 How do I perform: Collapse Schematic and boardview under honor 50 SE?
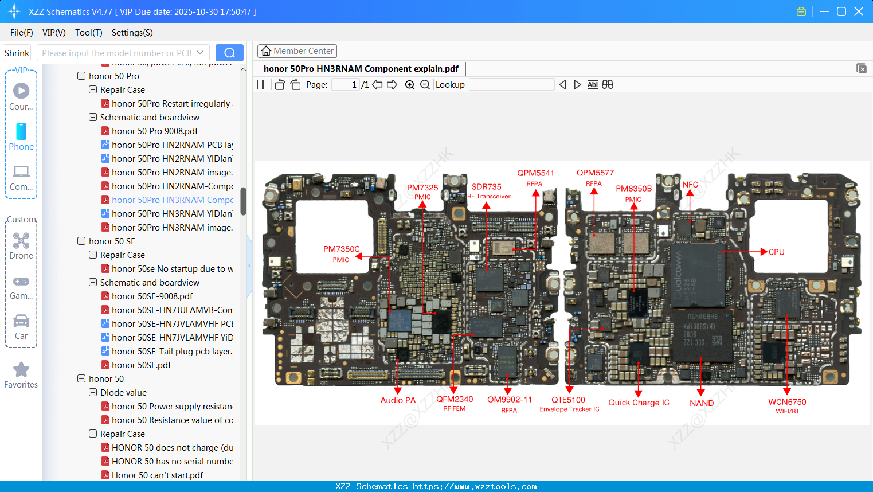(93, 282)
